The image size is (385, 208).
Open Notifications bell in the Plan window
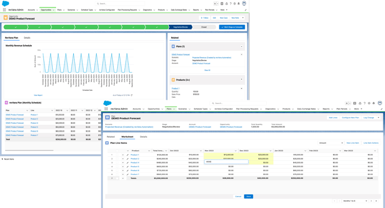(x=373, y=103)
